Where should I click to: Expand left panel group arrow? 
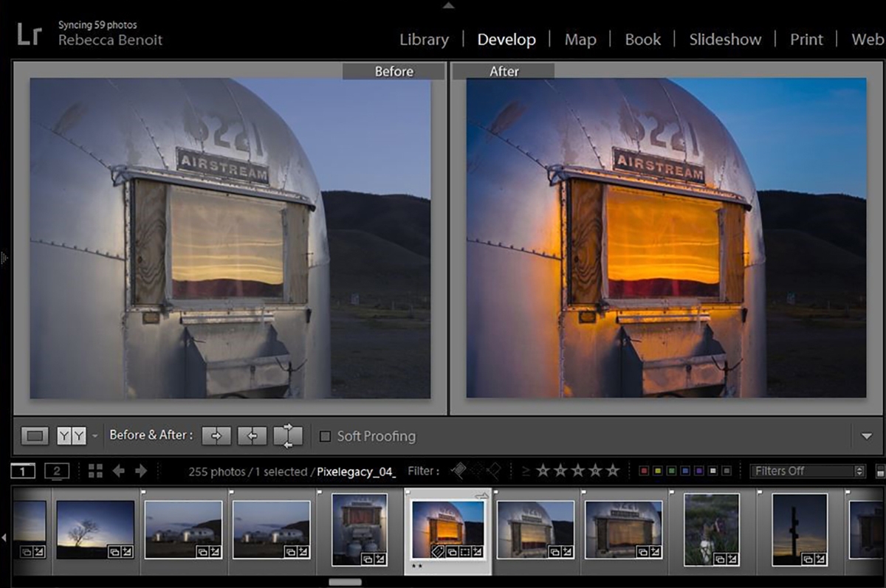tap(4, 258)
